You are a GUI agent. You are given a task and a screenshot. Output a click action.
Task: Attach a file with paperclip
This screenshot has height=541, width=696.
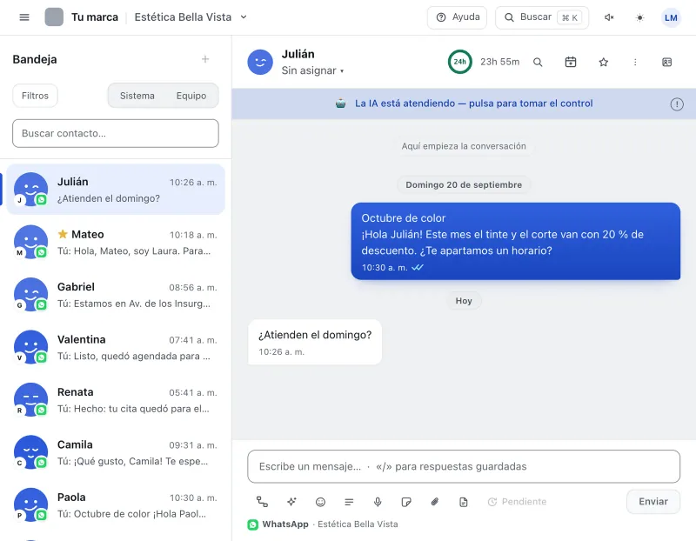(434, 502)
